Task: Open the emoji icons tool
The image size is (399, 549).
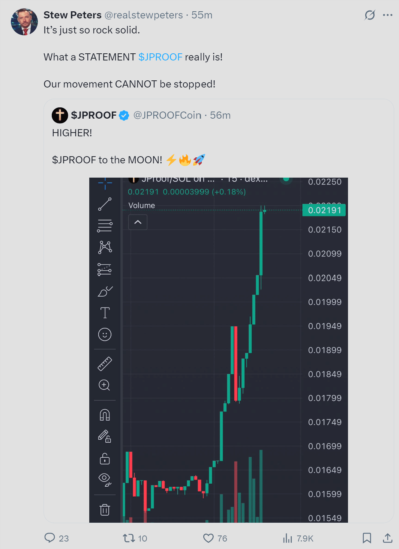Action: pos(105,334)
